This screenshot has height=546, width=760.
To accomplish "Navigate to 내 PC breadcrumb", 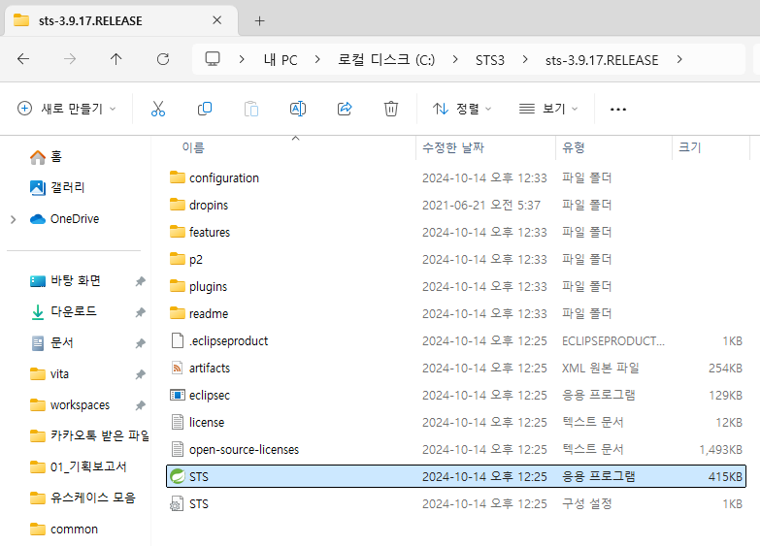I will [x=281, y=60].
